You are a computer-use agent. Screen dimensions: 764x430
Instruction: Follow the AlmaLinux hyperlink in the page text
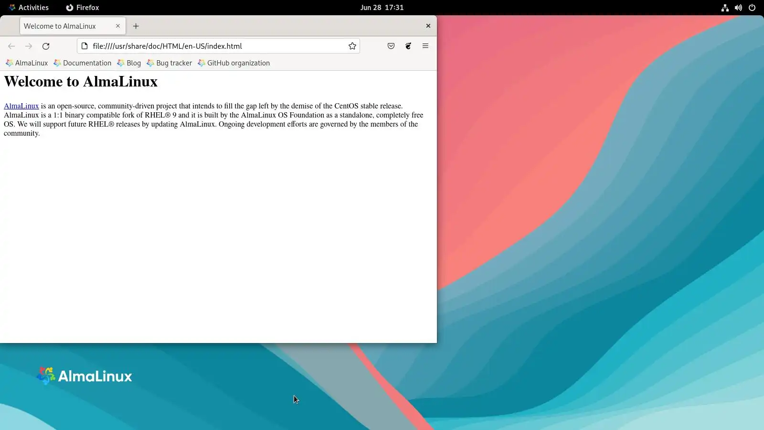coord(21,106)
